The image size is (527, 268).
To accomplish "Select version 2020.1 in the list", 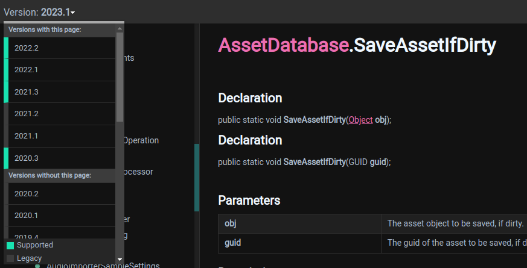I will coord(27,216).
